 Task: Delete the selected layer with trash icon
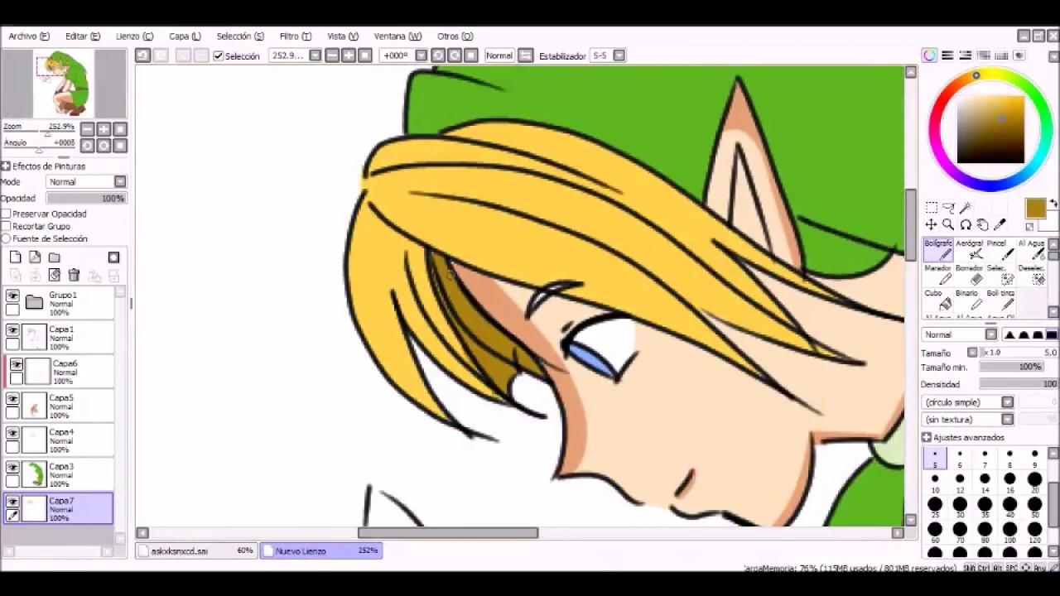click(74, 276)
